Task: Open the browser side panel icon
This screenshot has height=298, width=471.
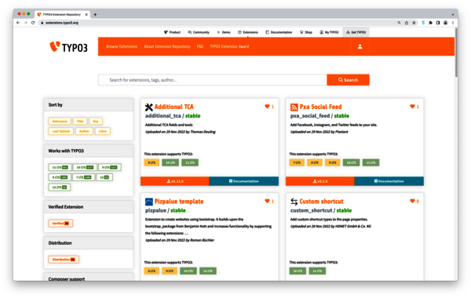Action: pos(438,23)
